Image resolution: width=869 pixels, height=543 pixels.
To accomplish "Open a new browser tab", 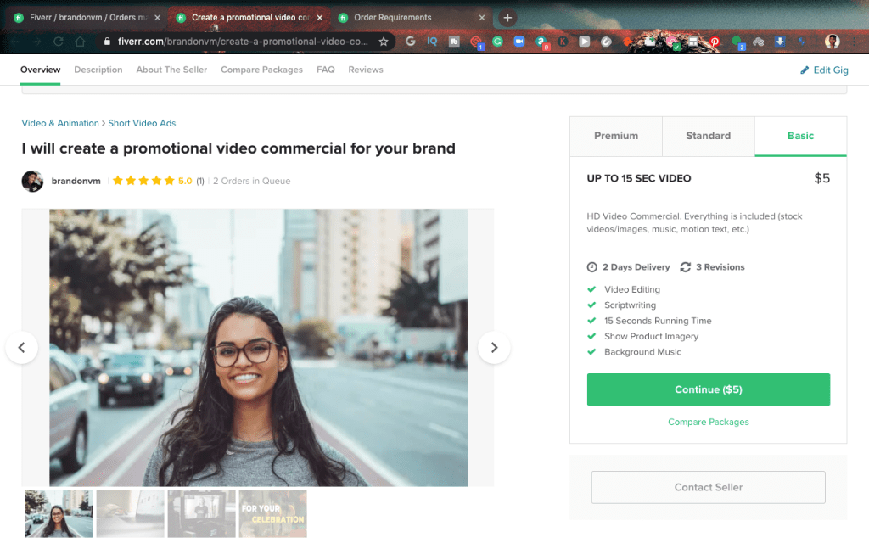I will [507, 18].
